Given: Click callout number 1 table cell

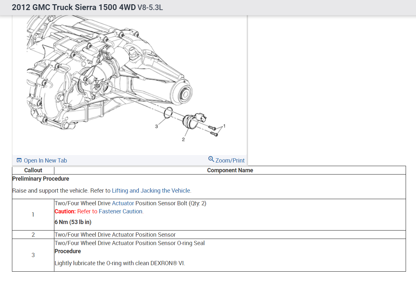Looking at the screenshot, I should pos(33,215).
